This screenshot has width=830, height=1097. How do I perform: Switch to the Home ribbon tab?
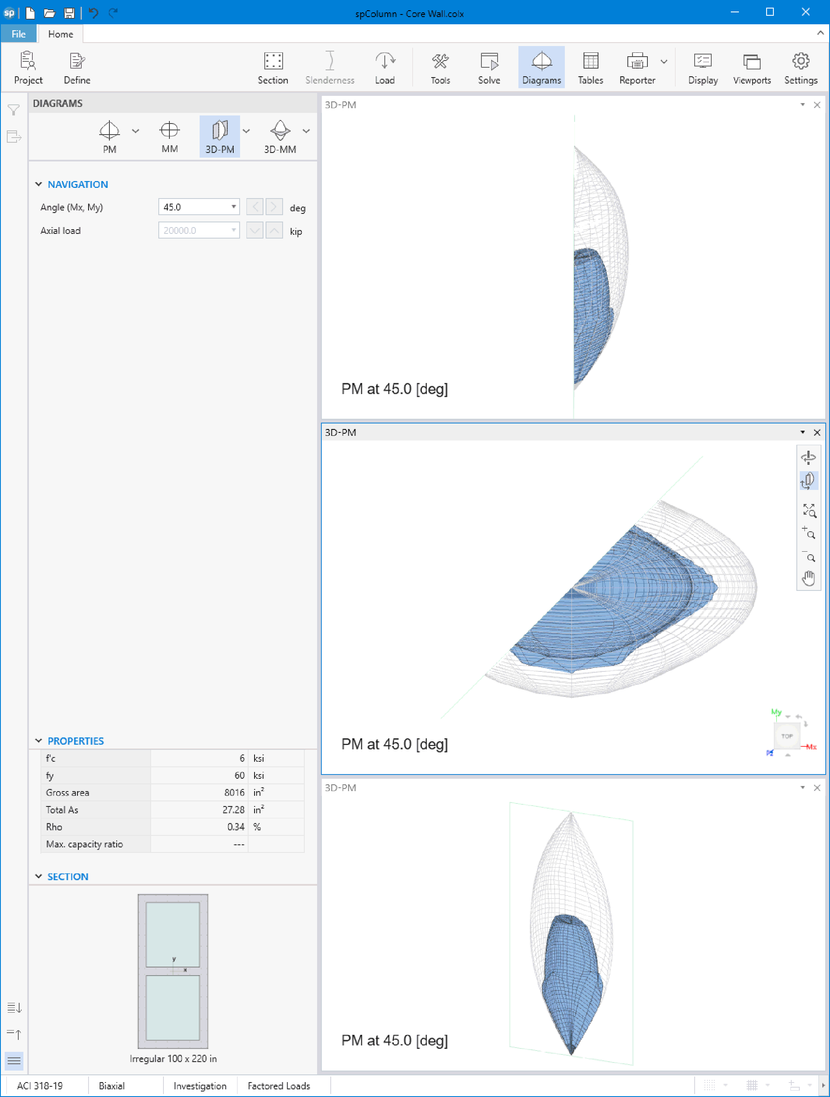pyautogui.click(x=60, y=34)
